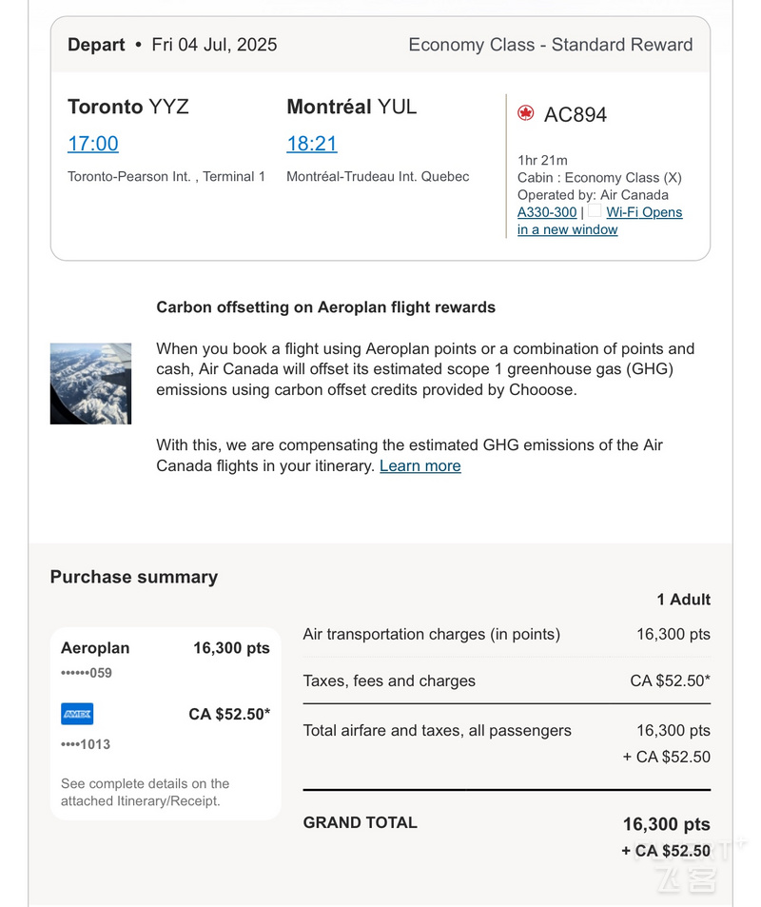Click the Depart Fri 04 Jul, 2025 header
Image resolution: width=761 pixels, height=907 pixels.
(172, 45)
